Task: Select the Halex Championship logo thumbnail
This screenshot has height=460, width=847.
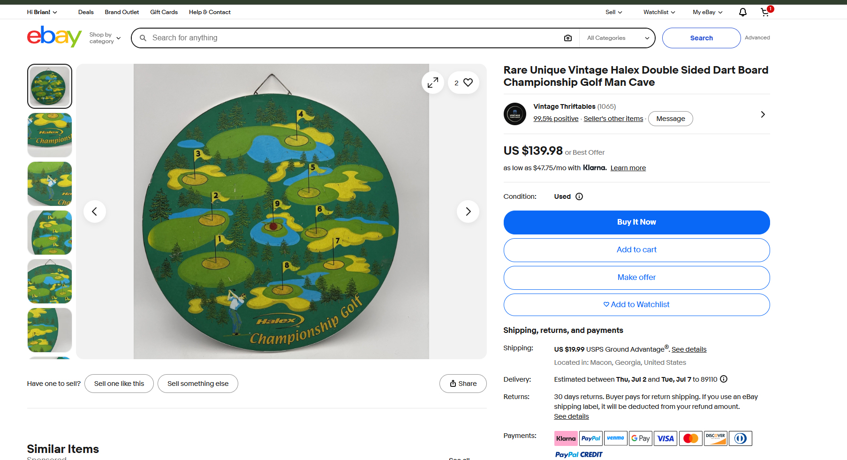Action: pos(50,135)
